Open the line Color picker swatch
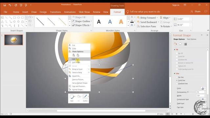 (203, 88)
